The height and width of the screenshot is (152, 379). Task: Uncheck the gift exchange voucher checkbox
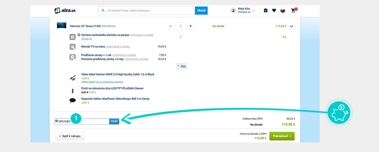click(79, 35)
